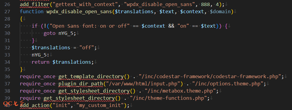Click the "gettext_with_context" string
Image resolution: width=292 pixels, height=110 pixels.
(85, 4)
